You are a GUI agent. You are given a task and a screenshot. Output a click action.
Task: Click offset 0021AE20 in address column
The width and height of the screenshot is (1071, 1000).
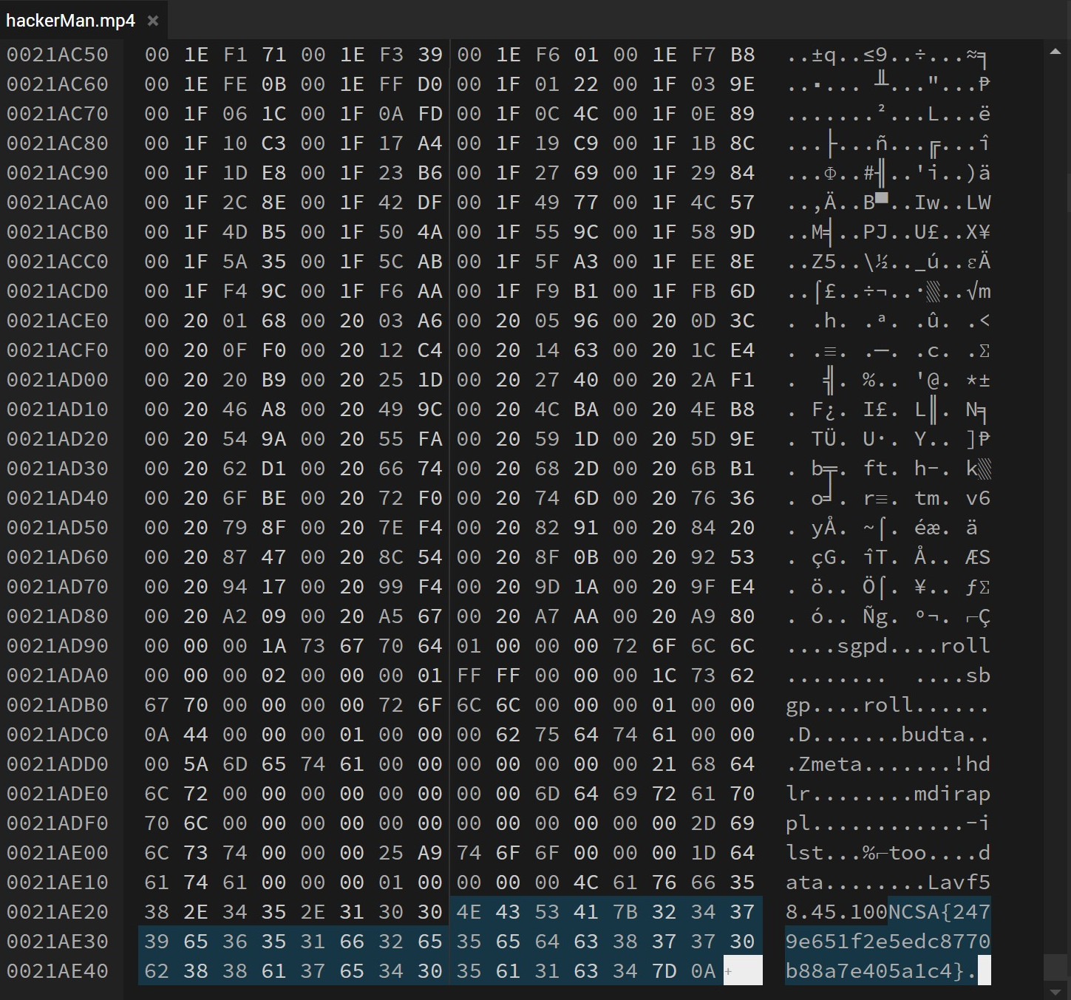coord(58,912)
